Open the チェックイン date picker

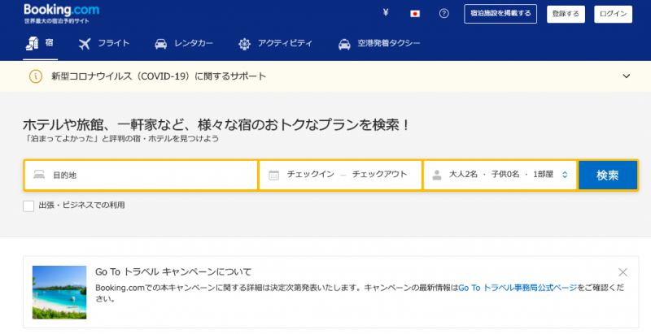[311, 175]
